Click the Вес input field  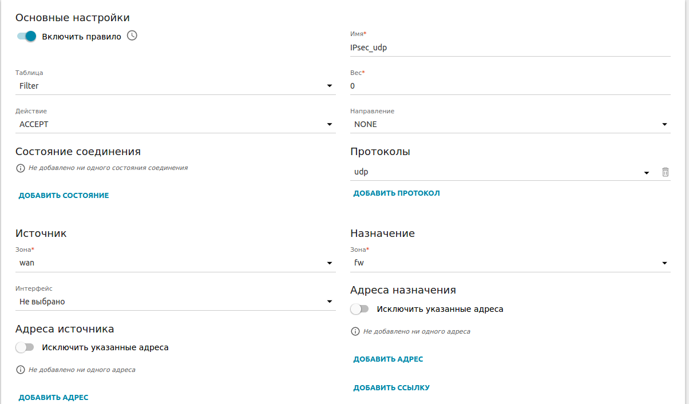[x=509, y=86]
